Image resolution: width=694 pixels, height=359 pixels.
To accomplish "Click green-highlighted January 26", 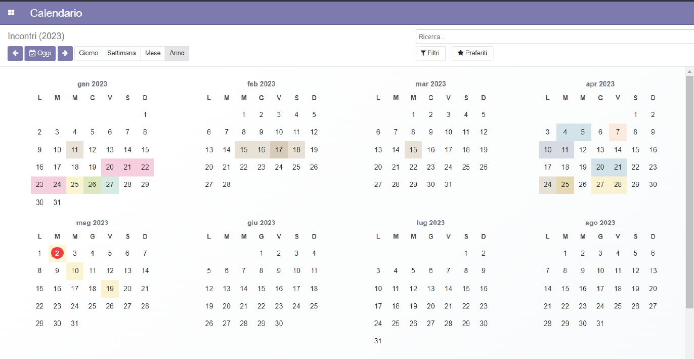I will [92, 184].
